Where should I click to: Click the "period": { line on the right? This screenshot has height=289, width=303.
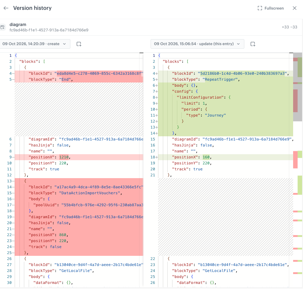click(194, 109)
